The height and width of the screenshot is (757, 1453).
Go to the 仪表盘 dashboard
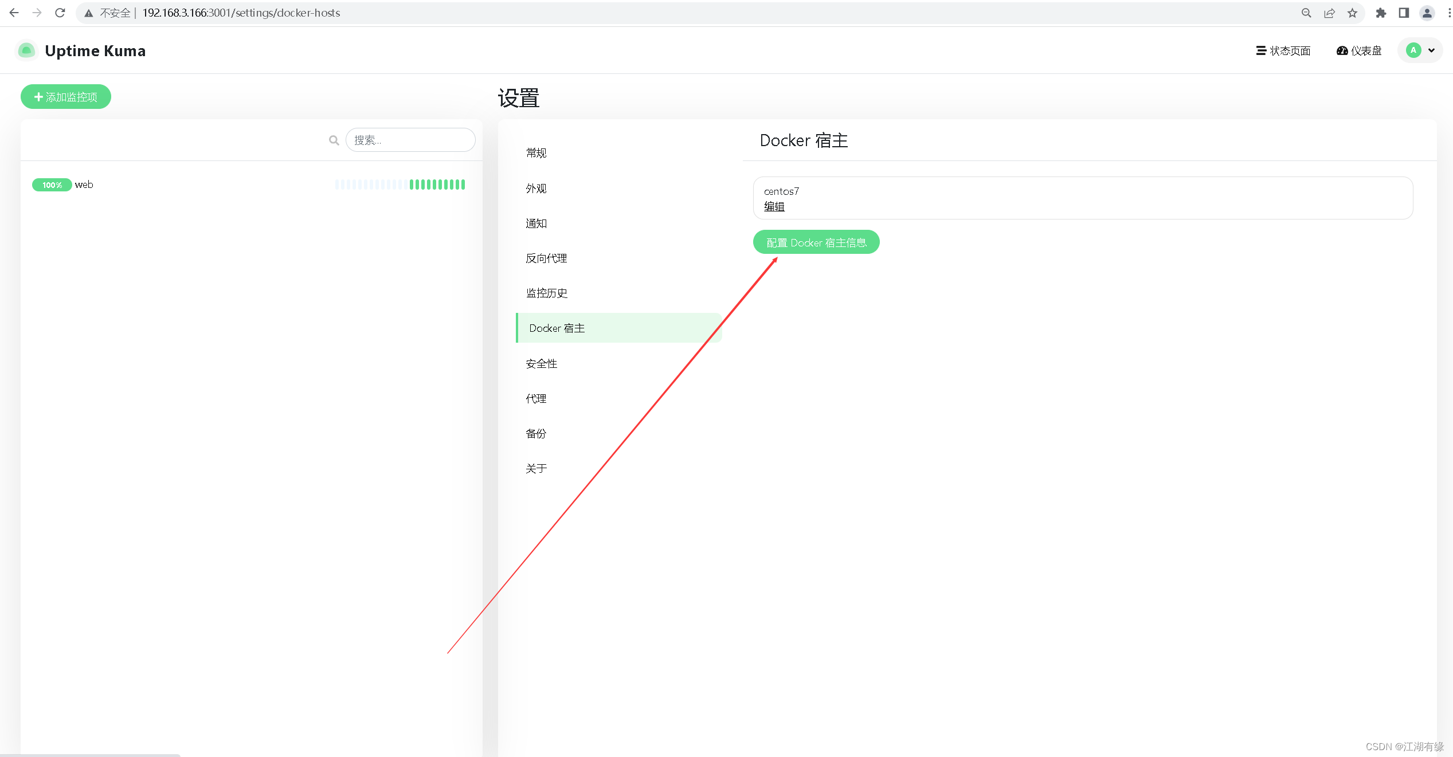(x=1359, y=50)
